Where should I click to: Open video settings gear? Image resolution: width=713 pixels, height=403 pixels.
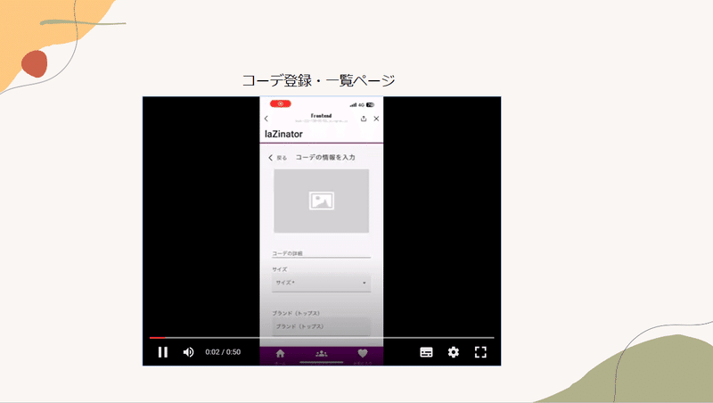coord(454,352)
